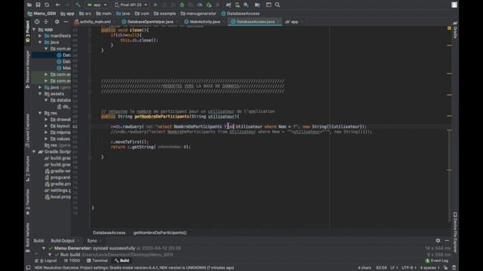The image size is (483, 271).
Task: Click the Sync/refresh toolbar icon
Action: point(47,5)
